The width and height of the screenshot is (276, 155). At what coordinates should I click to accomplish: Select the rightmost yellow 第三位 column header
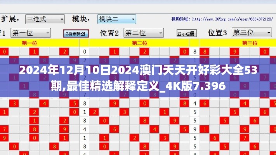[x=250, y=43]
